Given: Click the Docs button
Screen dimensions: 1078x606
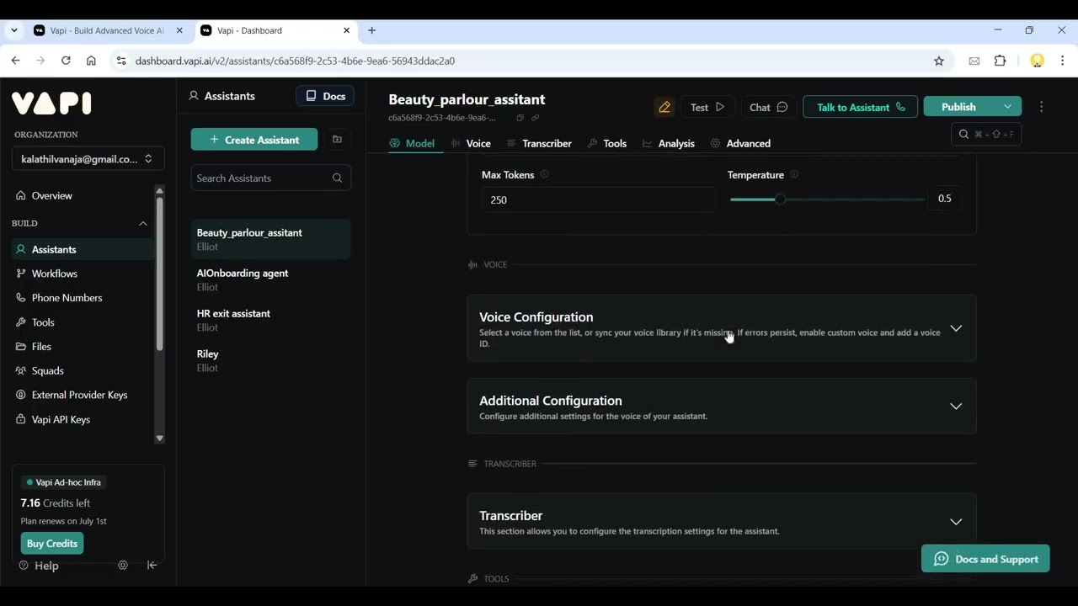Looking at the screenshot, I should (x=325, y=96).
